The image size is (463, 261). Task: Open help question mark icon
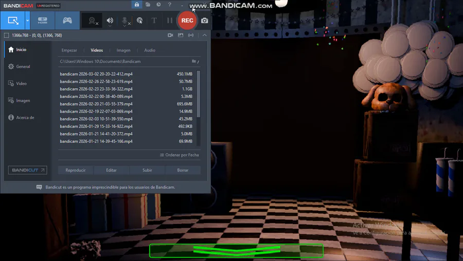(169, 5)
